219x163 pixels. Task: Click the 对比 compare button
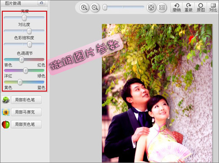point(213,7)
